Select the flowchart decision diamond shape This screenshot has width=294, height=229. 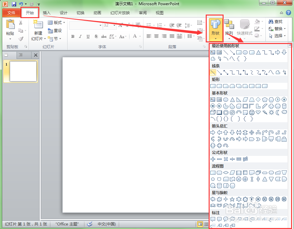pos(226,172)
